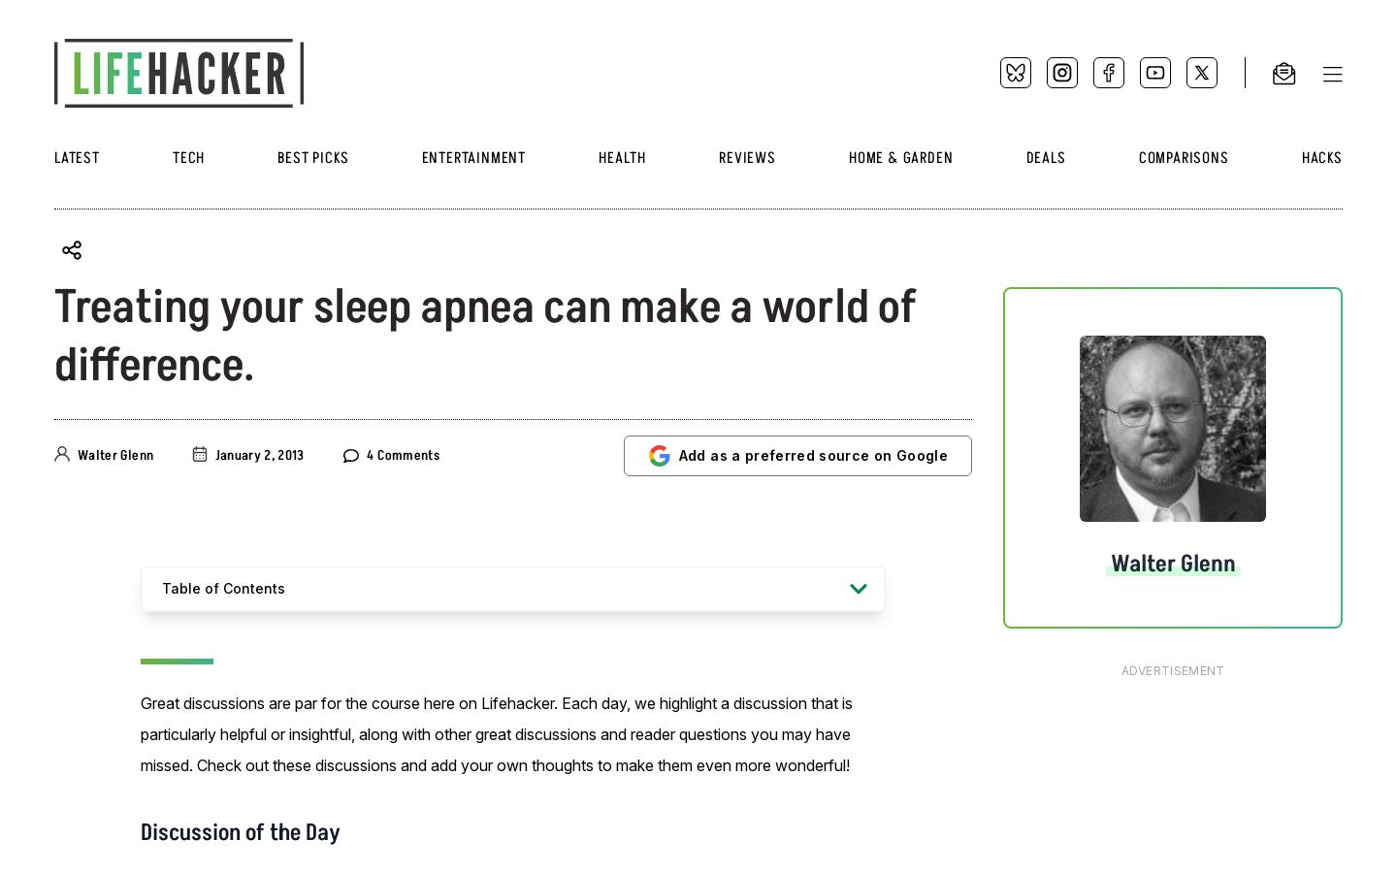The image size is (1397, 873).
Task: Add as a preferred source on Google
Action: 797,456
